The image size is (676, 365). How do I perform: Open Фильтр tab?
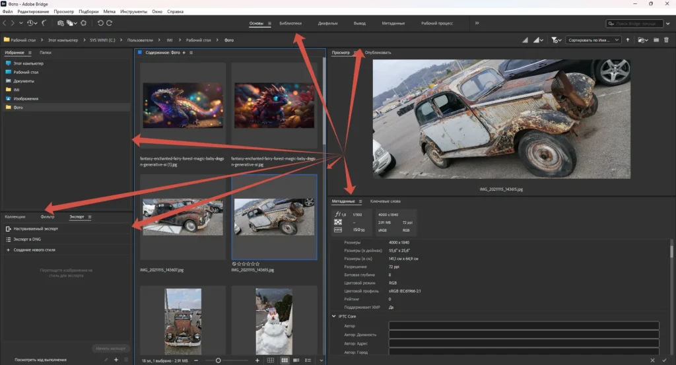48,216
